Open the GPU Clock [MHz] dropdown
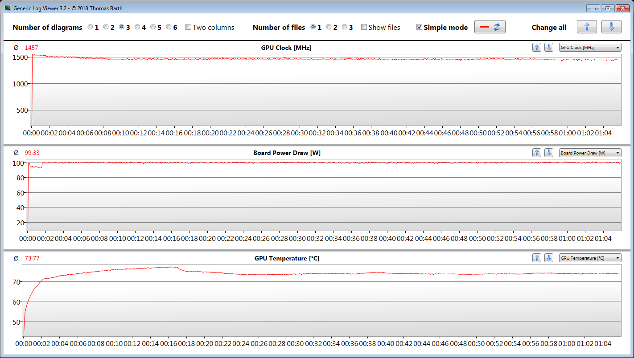 coord(590,47)
